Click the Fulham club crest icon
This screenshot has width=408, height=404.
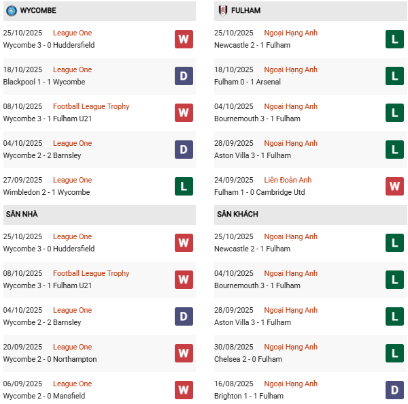(x=222, y=11)
